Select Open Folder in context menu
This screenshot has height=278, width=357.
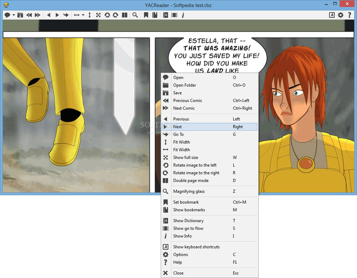(210, 85)
